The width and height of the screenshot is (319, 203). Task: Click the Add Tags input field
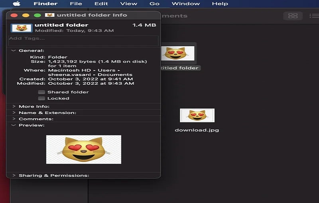pyautogui.click(x=83, y=39)
